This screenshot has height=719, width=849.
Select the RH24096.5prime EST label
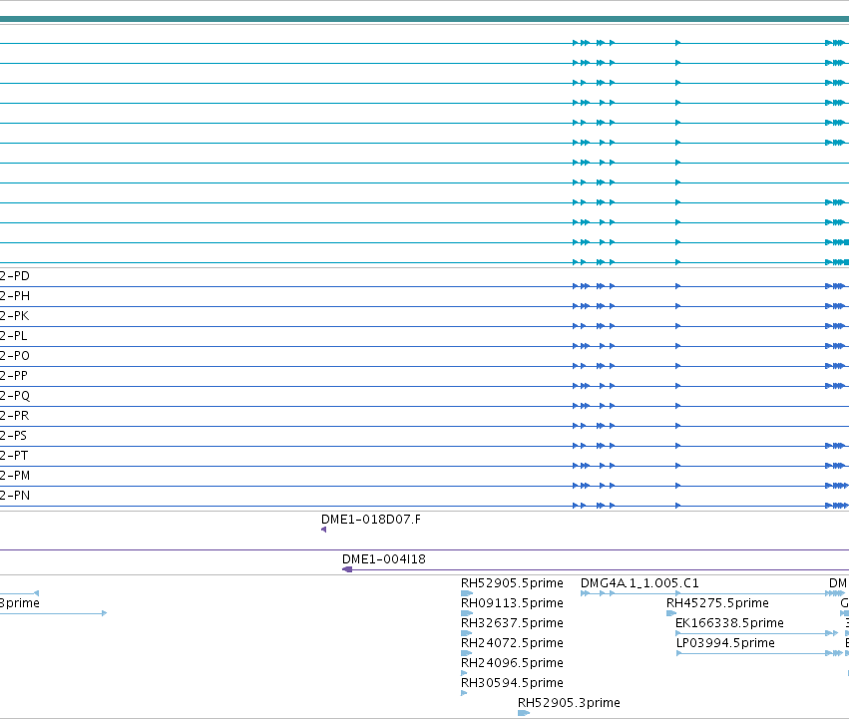(512, 663)
